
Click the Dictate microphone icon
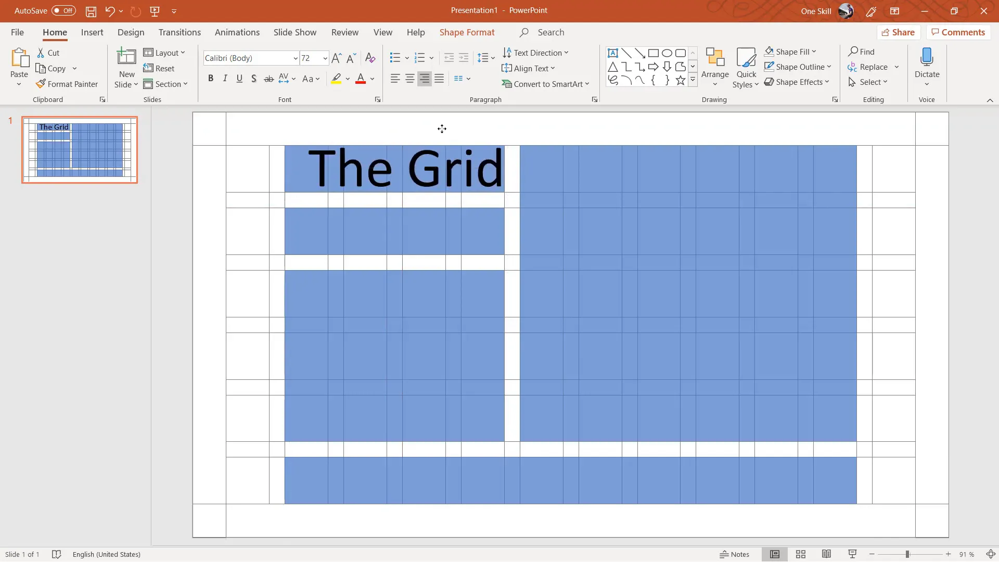click(x=927, y=57)
